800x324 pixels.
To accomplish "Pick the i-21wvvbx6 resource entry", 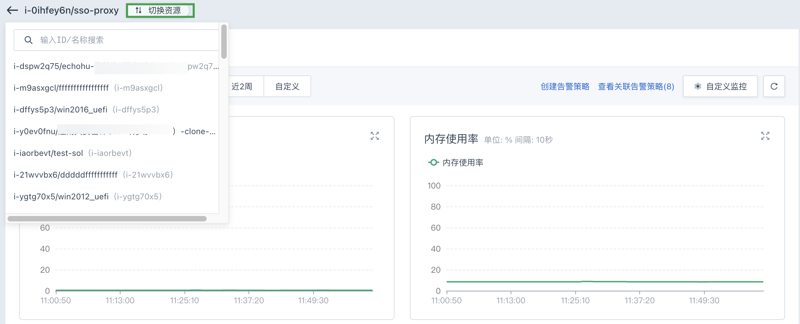I will 93,175.
